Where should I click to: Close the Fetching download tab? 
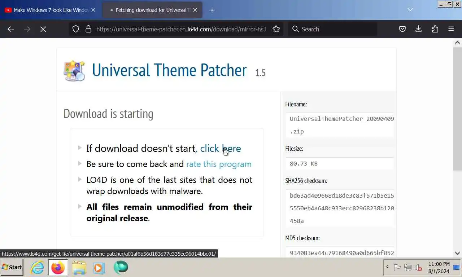(x=195, y=10)
